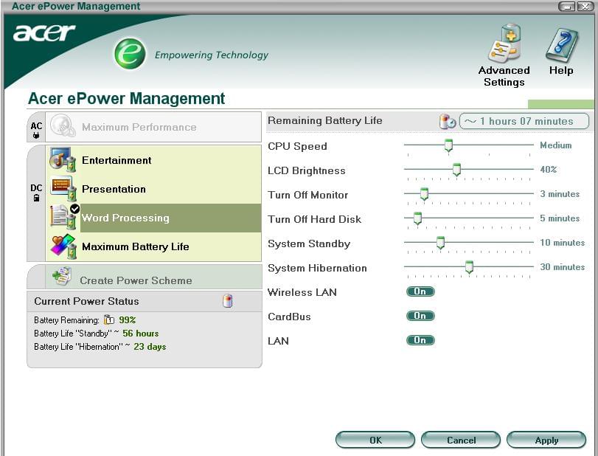Click the System Standby slider handle
Image resolution: width=598 pixels, height=456 pixels.
(x=440, y=243)
